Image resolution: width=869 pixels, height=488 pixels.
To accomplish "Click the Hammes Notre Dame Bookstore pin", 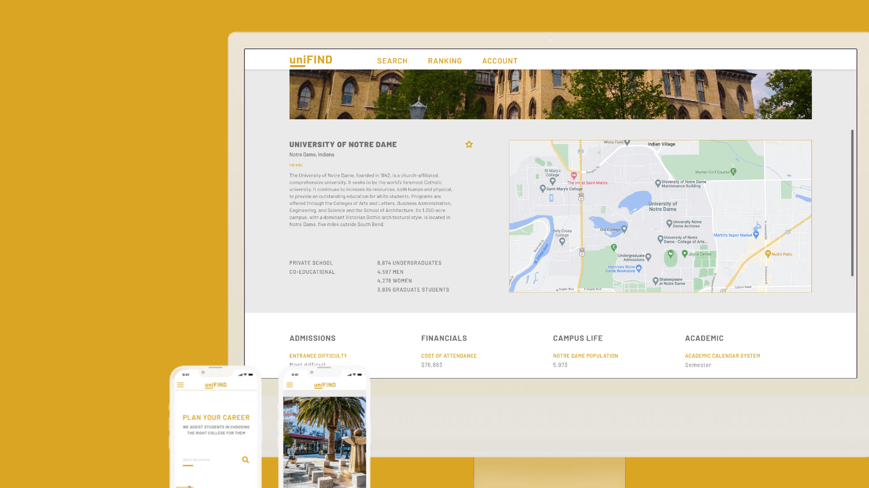I will 639,268.
